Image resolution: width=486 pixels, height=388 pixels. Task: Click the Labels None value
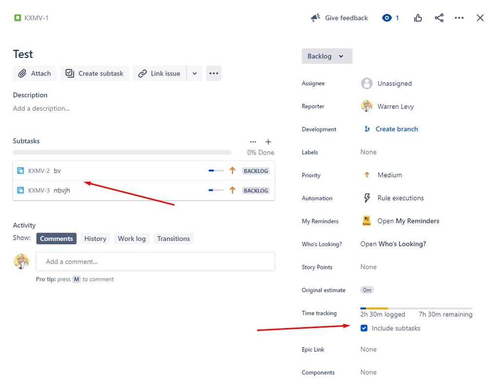(x=368, y=152)
